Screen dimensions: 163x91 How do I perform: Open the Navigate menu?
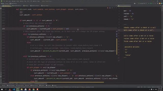(x=13, y=1)
